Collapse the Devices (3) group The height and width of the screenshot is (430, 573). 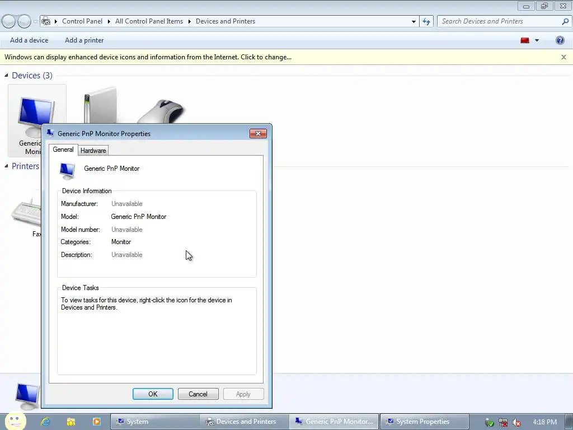pos(6,76)
